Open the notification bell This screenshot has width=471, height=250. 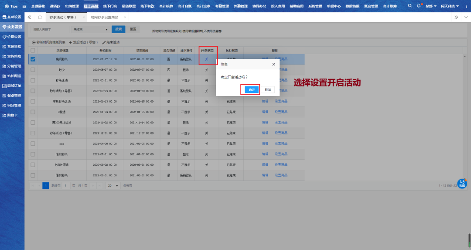419,6
